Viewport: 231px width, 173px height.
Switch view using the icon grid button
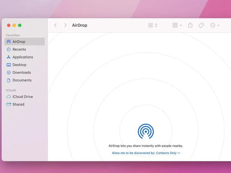click(151, 25)
